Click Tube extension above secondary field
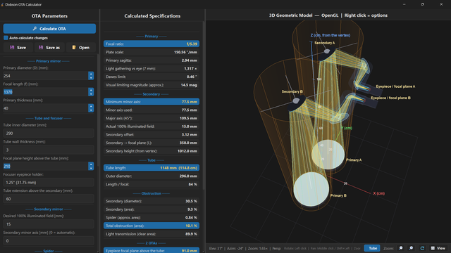The width and height of the screenshot is (451, 253). pos(49,199)
